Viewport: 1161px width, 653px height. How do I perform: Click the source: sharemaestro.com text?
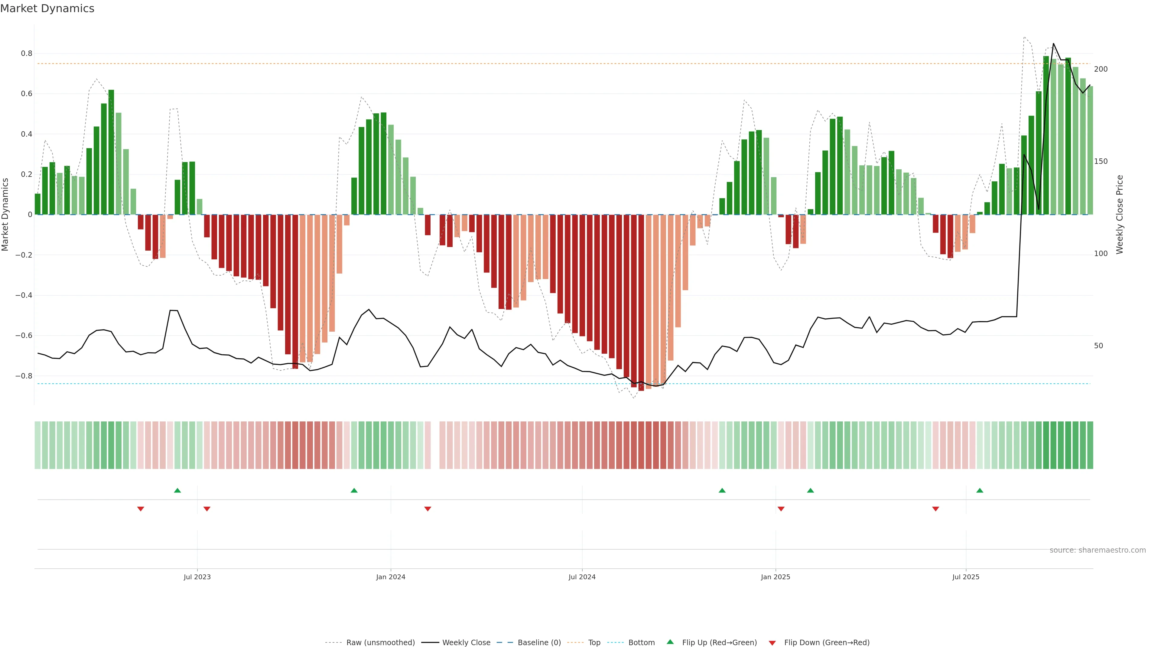pos(1098,550)
